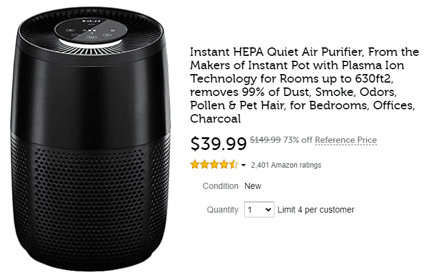This screenshot has width=425, height=280.
Task: Click the Instant HEPA Quiet Air Purifier title
Action: [304, 85]
